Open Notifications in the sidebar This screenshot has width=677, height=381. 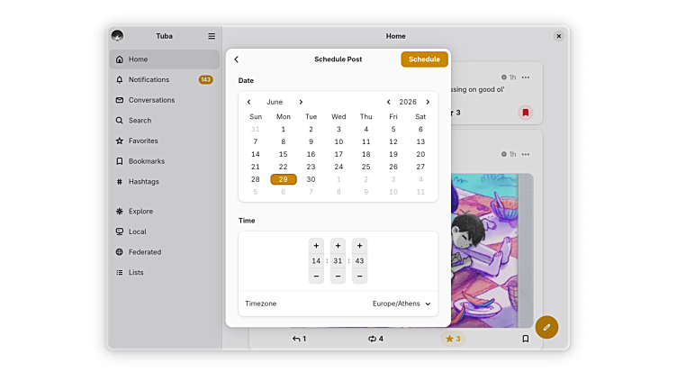click(x=149, y=79)
